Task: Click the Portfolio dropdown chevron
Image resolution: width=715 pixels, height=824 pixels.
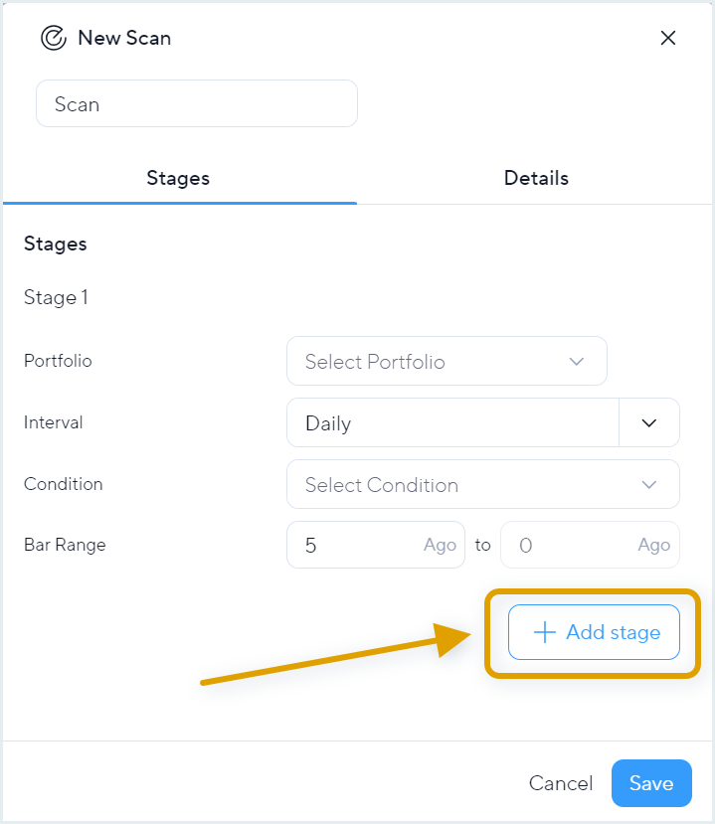Action: (577, 362)
